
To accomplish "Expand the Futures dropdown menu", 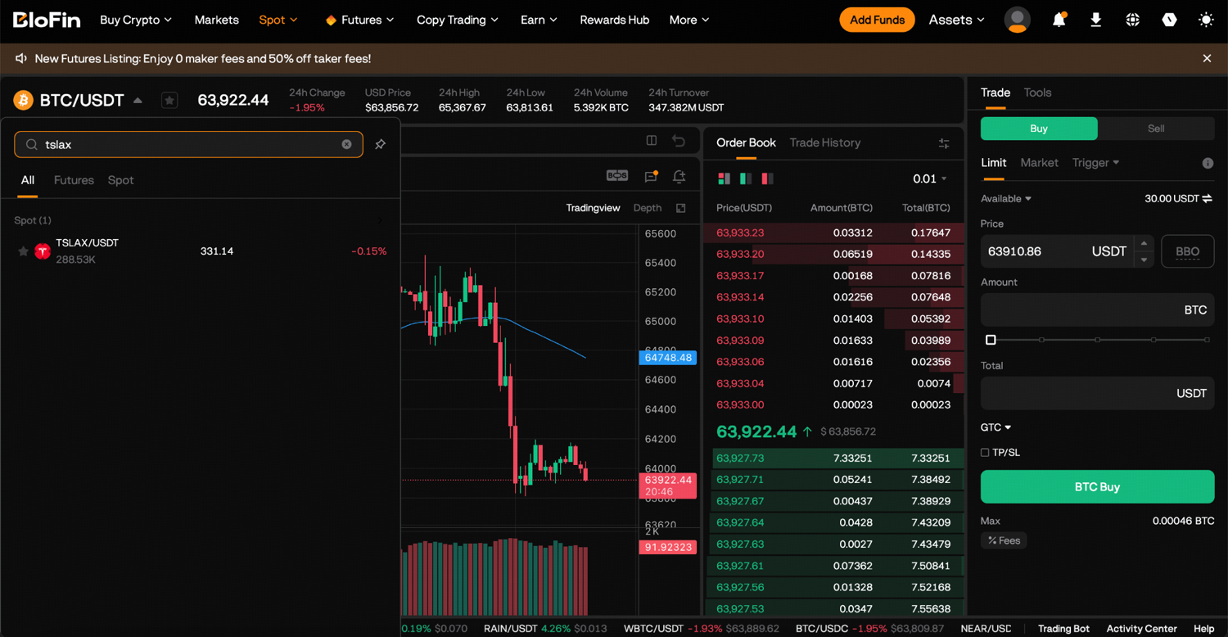I will point(359,20).
